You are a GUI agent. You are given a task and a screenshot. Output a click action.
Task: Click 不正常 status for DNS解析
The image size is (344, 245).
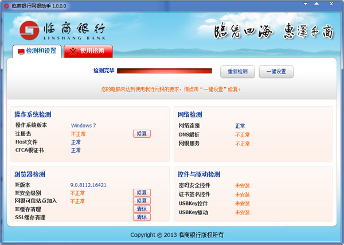click(243, 135)
